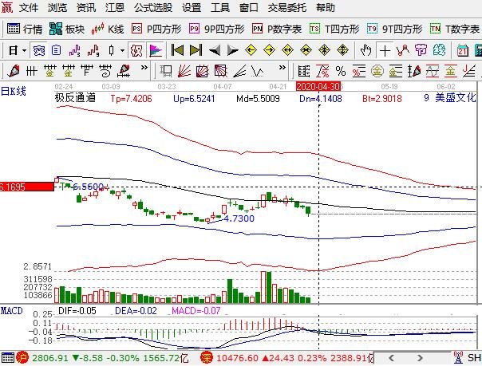482x366 pixels.
Task: Toggle the colored flag indicator button
Action: click(x=156, y=51)
